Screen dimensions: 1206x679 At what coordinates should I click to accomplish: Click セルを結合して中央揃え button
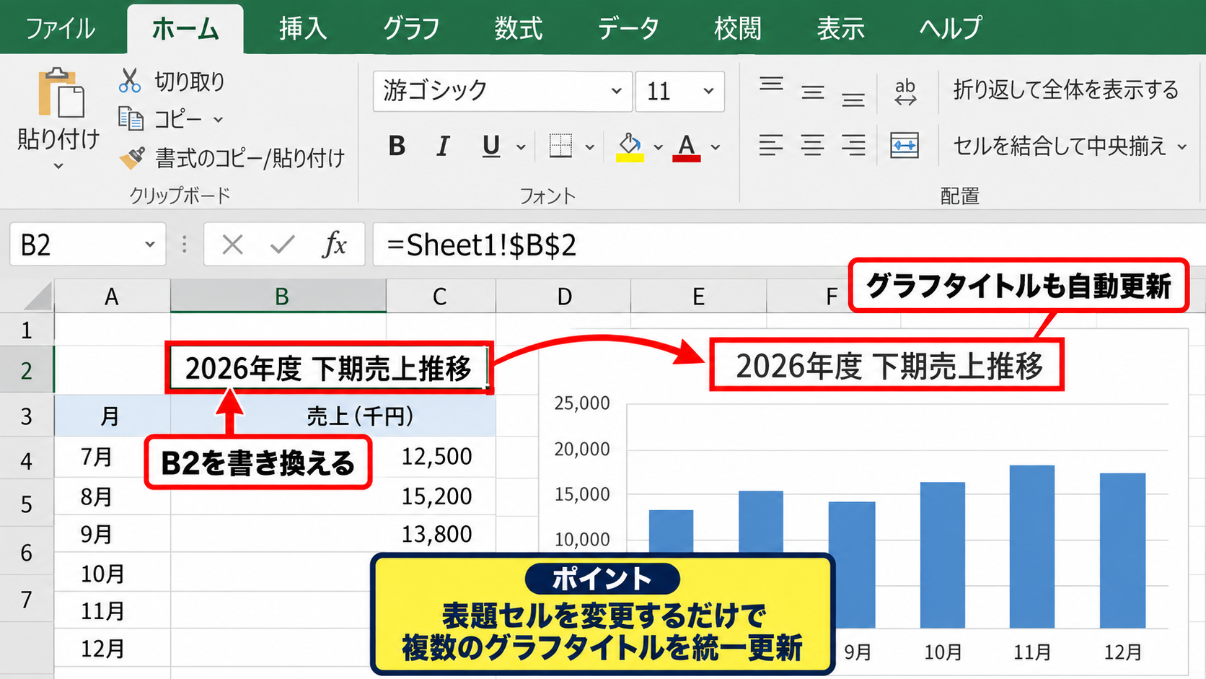[x=1060, y=146]
